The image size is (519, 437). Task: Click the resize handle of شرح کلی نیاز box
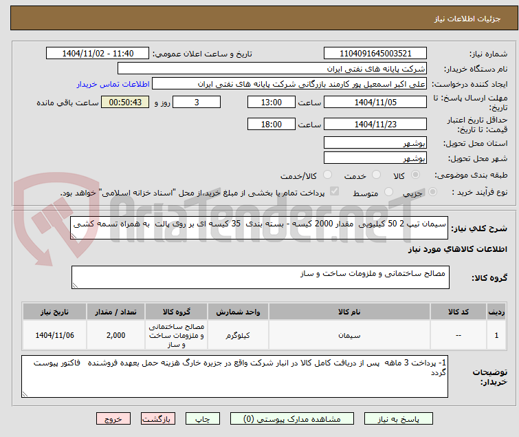click(x=74, y=236)
